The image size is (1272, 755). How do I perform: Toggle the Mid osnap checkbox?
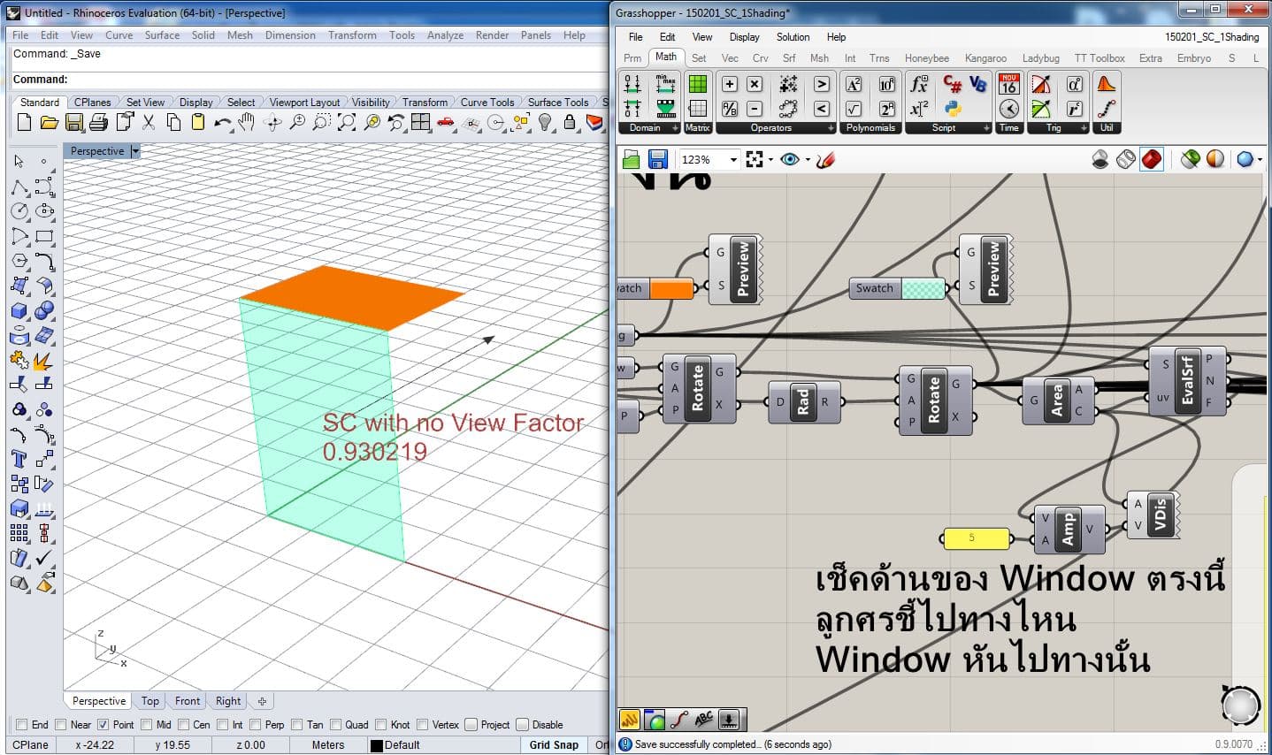tap(146, 725)
